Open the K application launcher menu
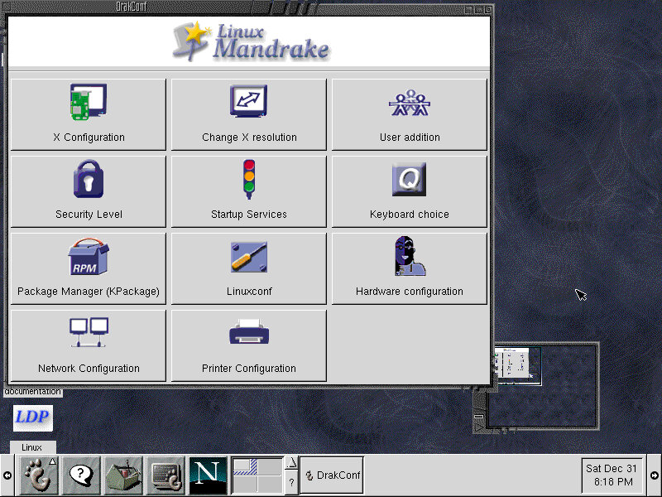662x497 pixels. [x=37, y=475]
